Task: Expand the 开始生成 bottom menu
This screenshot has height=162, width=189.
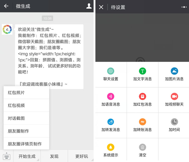Action: click(x=27, y=156)
